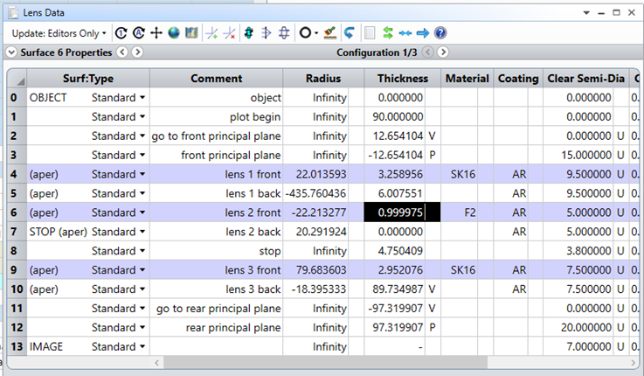
Task: Click the Update All Windows icon
Action: [x=121, y=33]
